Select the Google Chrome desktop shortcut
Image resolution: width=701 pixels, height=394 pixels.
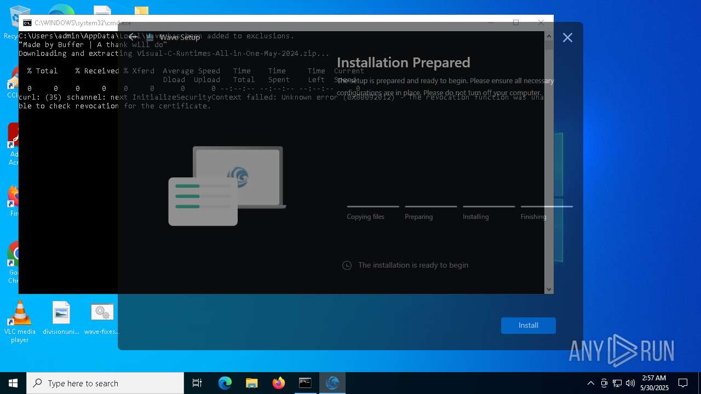(12, 263)
